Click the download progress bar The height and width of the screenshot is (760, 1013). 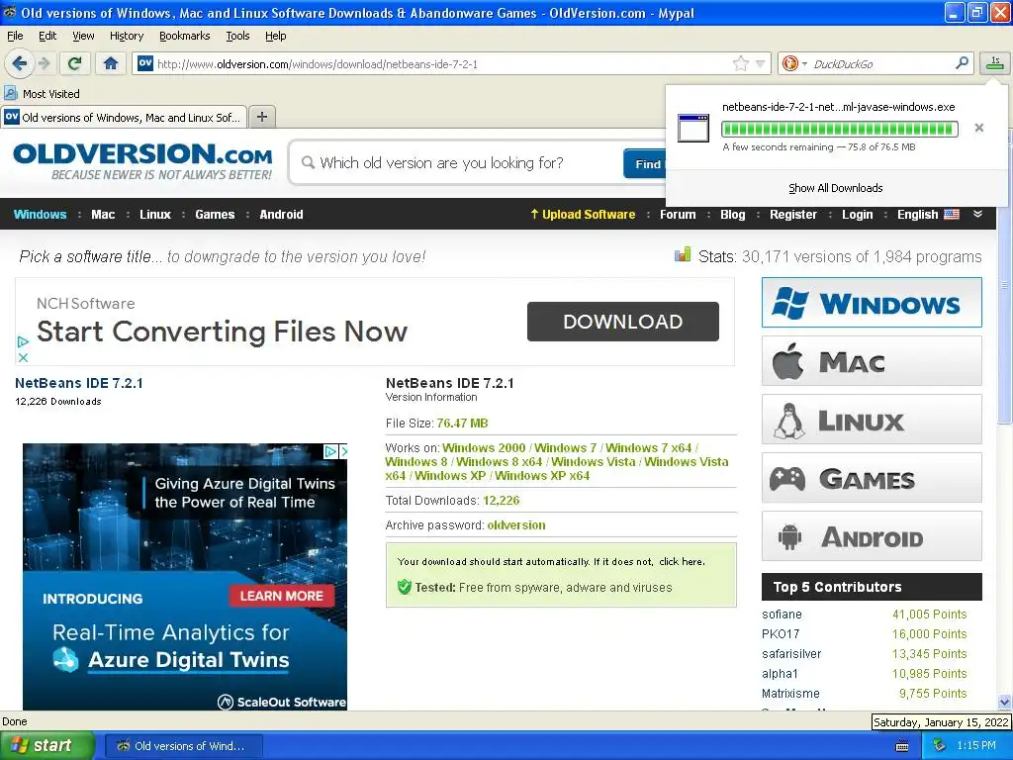(x=839, y=129)
